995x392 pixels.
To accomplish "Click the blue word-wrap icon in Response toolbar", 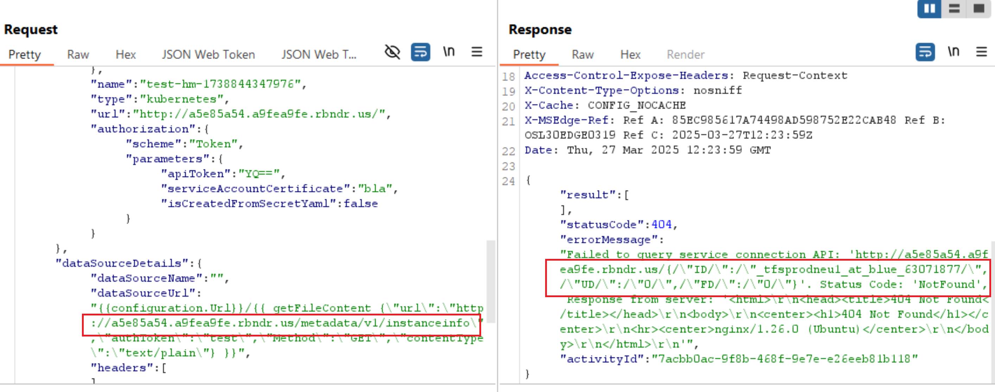I will tap(925, 51).
